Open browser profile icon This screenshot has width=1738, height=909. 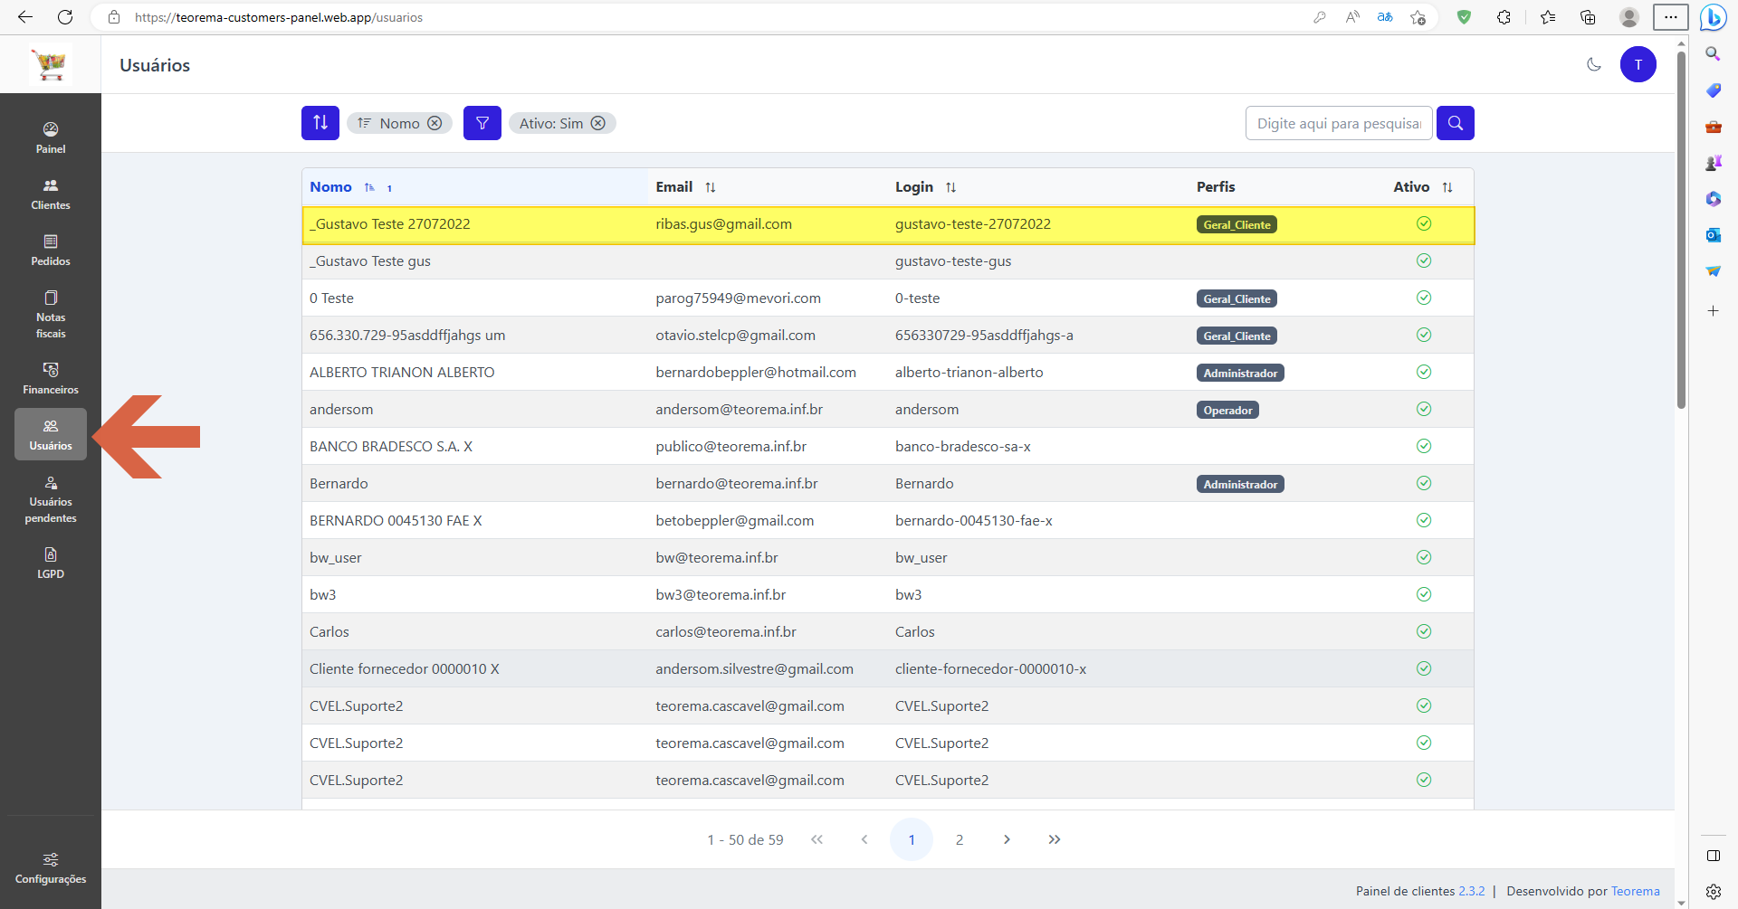(x=1629, y=17)
